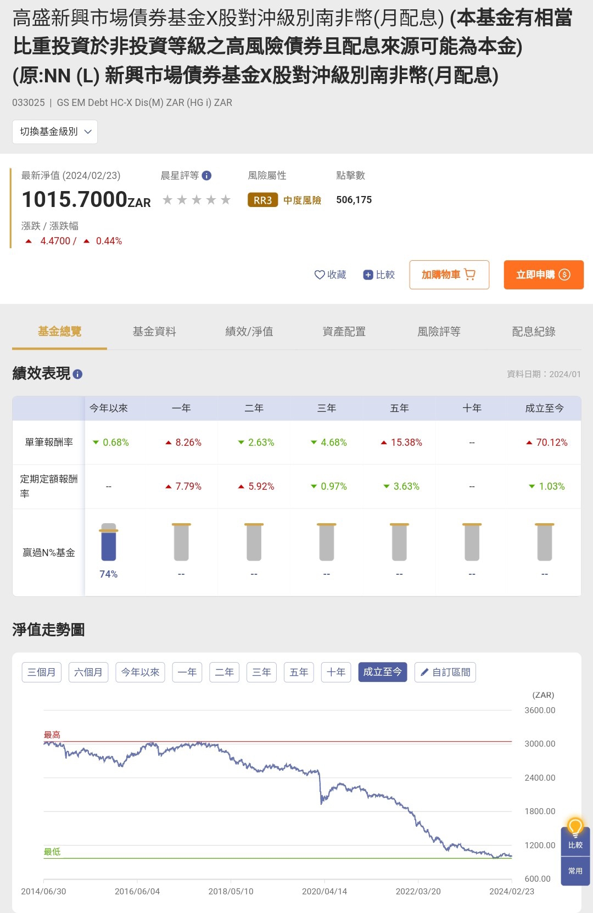593x913 pixels.
Task: Click 成立至今 贏過N%基金 gray bar
Action: (545, 542)
